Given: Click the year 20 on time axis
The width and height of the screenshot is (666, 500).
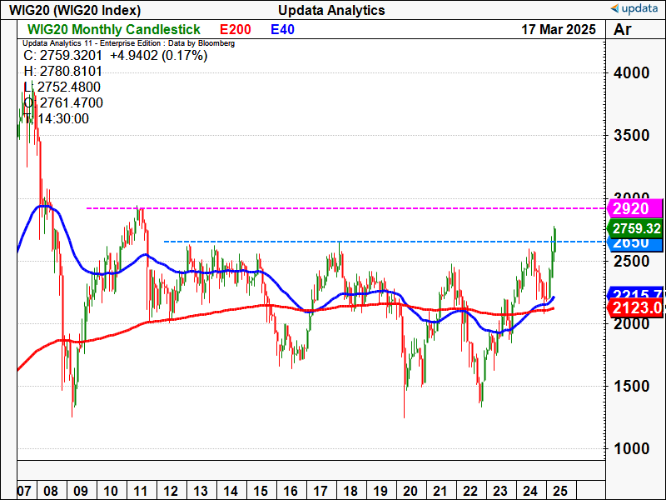Looking at the screenshot, I should pyautogui.click(x=410, y=491).
